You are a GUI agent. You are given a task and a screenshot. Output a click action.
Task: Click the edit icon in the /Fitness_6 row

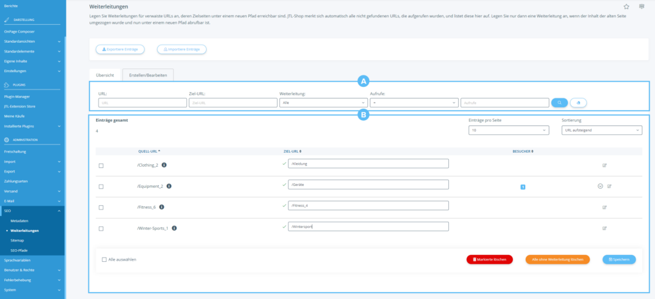[x=604, y=207]
